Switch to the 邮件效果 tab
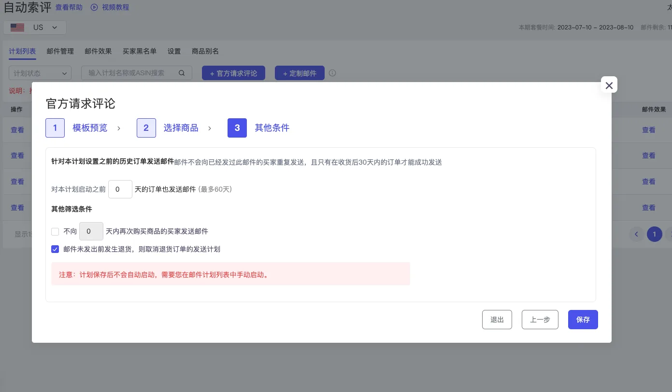The height and width of the screenshot is (392, 672). point(98,51)
